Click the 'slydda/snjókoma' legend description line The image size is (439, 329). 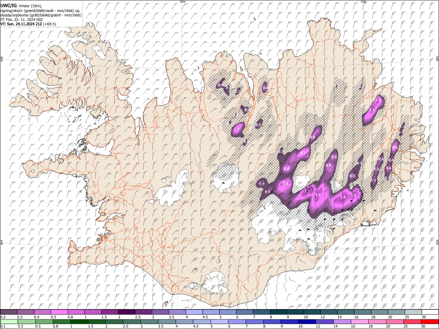(x=41, y=15)
